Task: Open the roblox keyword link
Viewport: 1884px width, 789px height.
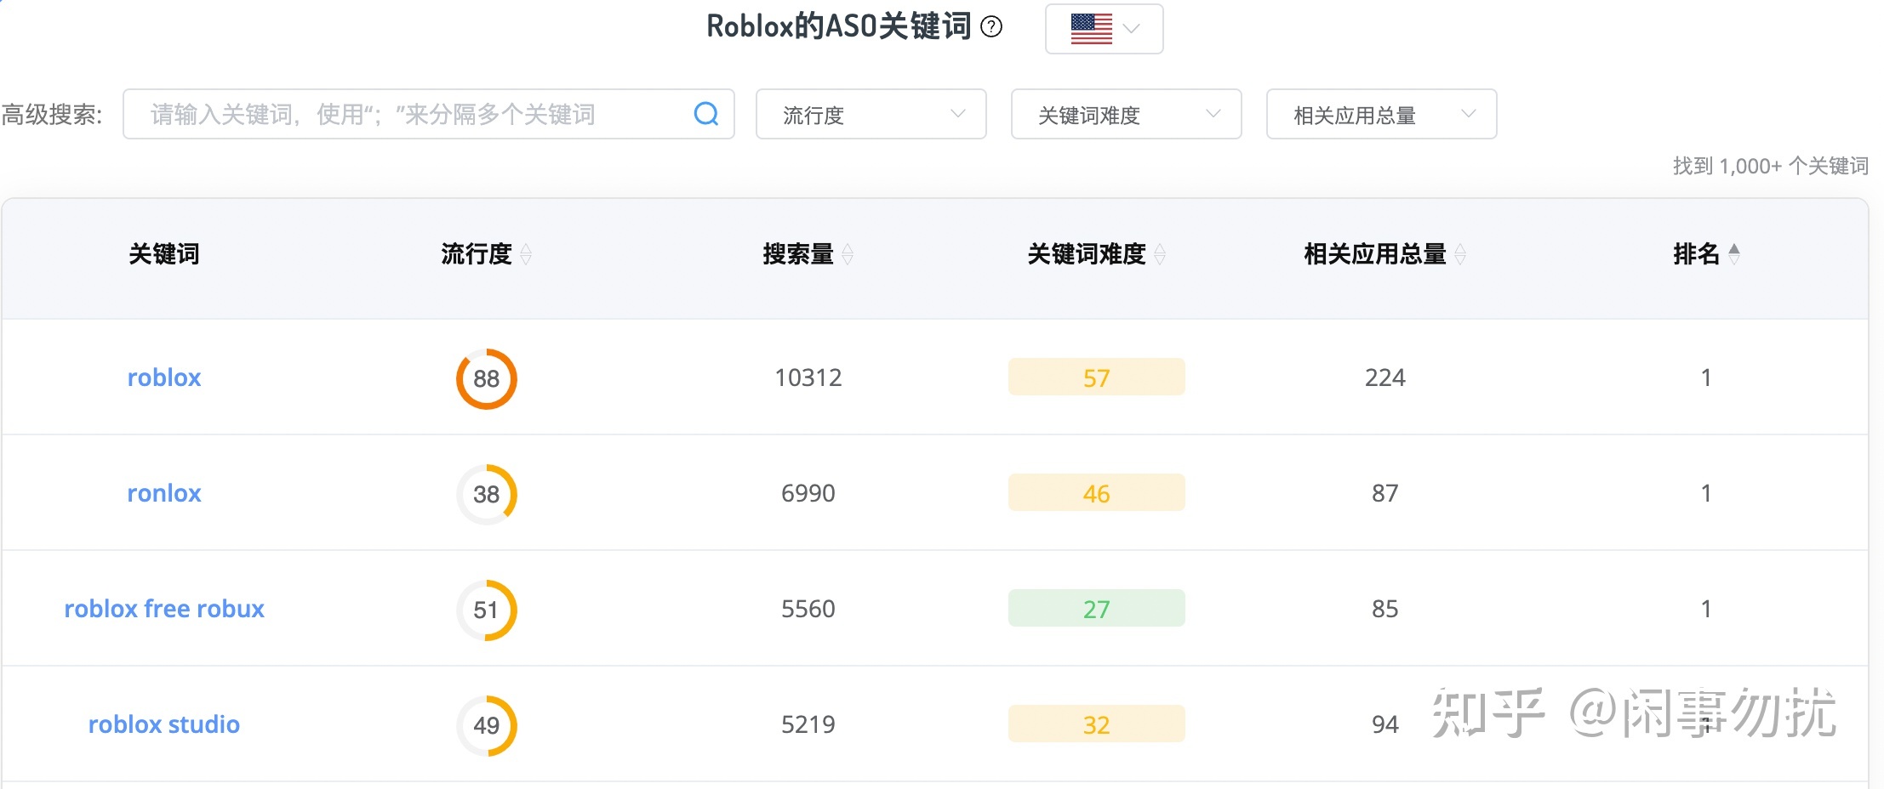Action: [x=164, y=377]
